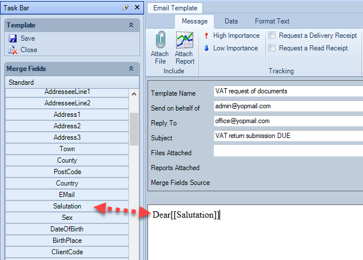This screenshot has height=260, width=363.
Task: Select the Email Template tab
Action: coord(175,8)
